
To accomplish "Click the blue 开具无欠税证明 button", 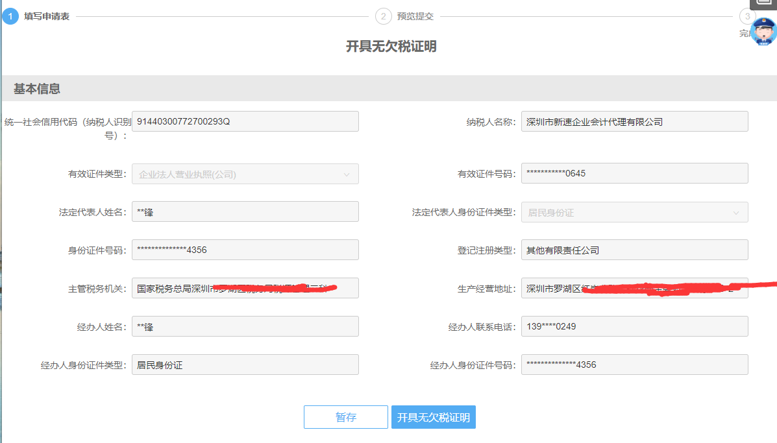I will [x=433, y=417].
